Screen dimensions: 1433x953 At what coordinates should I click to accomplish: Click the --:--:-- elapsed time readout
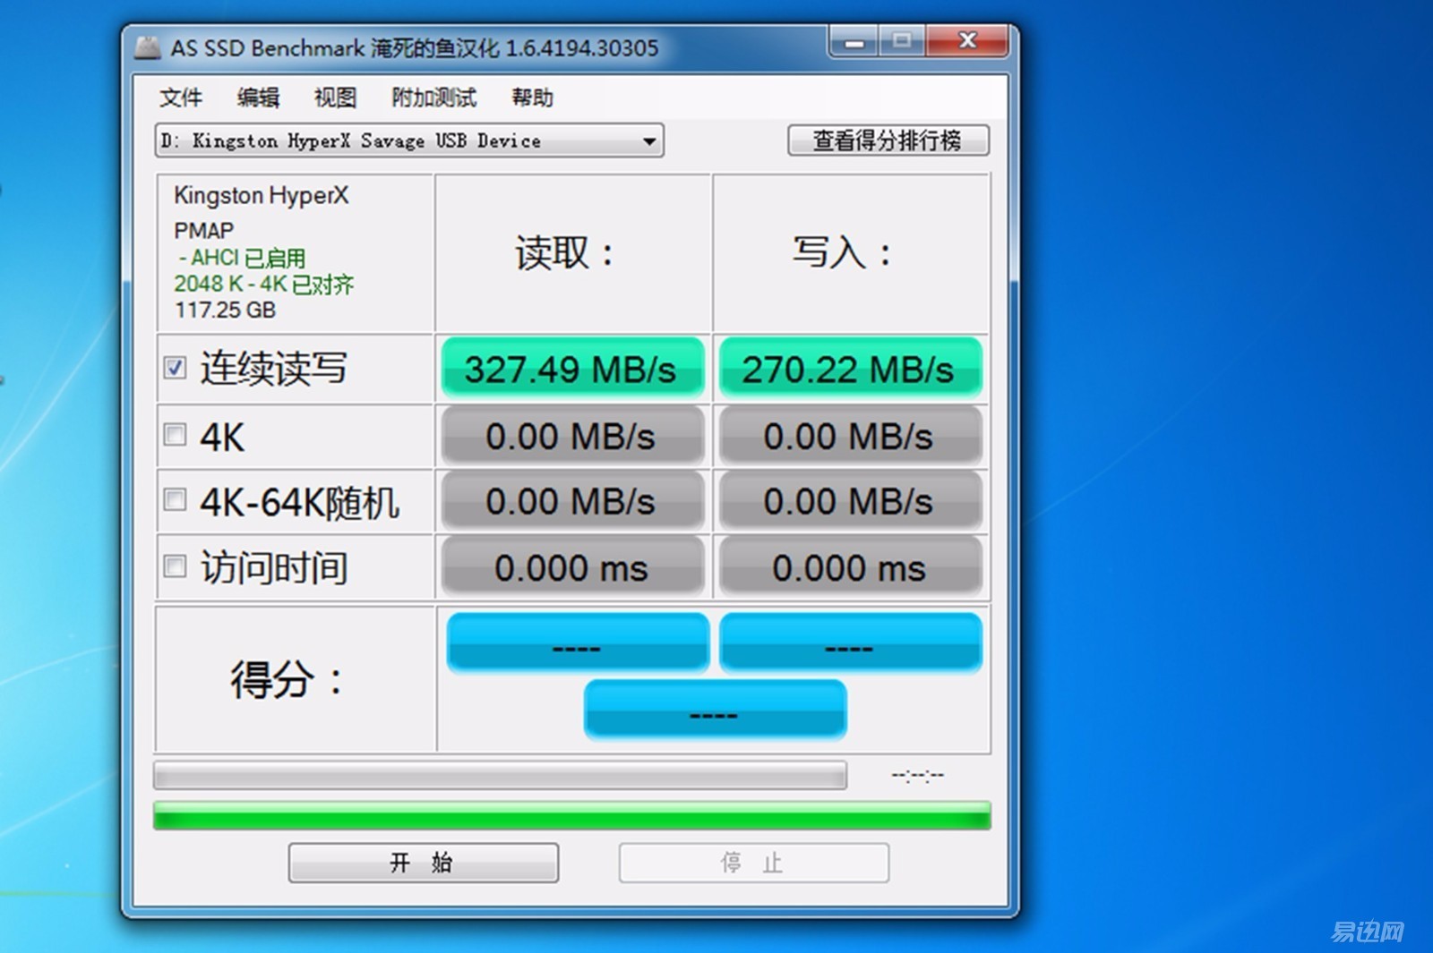pyautogui.click(x=917, y=776)
